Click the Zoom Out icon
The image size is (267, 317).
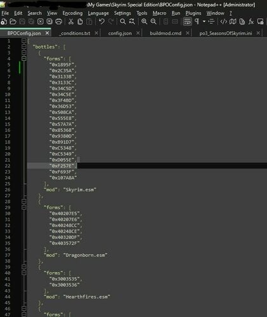coord(153,22)
